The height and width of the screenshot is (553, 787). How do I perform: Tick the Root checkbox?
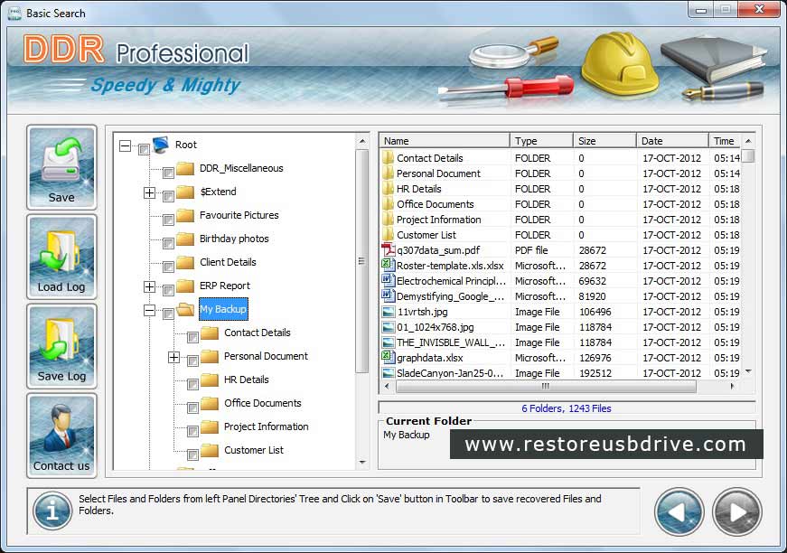144,149
